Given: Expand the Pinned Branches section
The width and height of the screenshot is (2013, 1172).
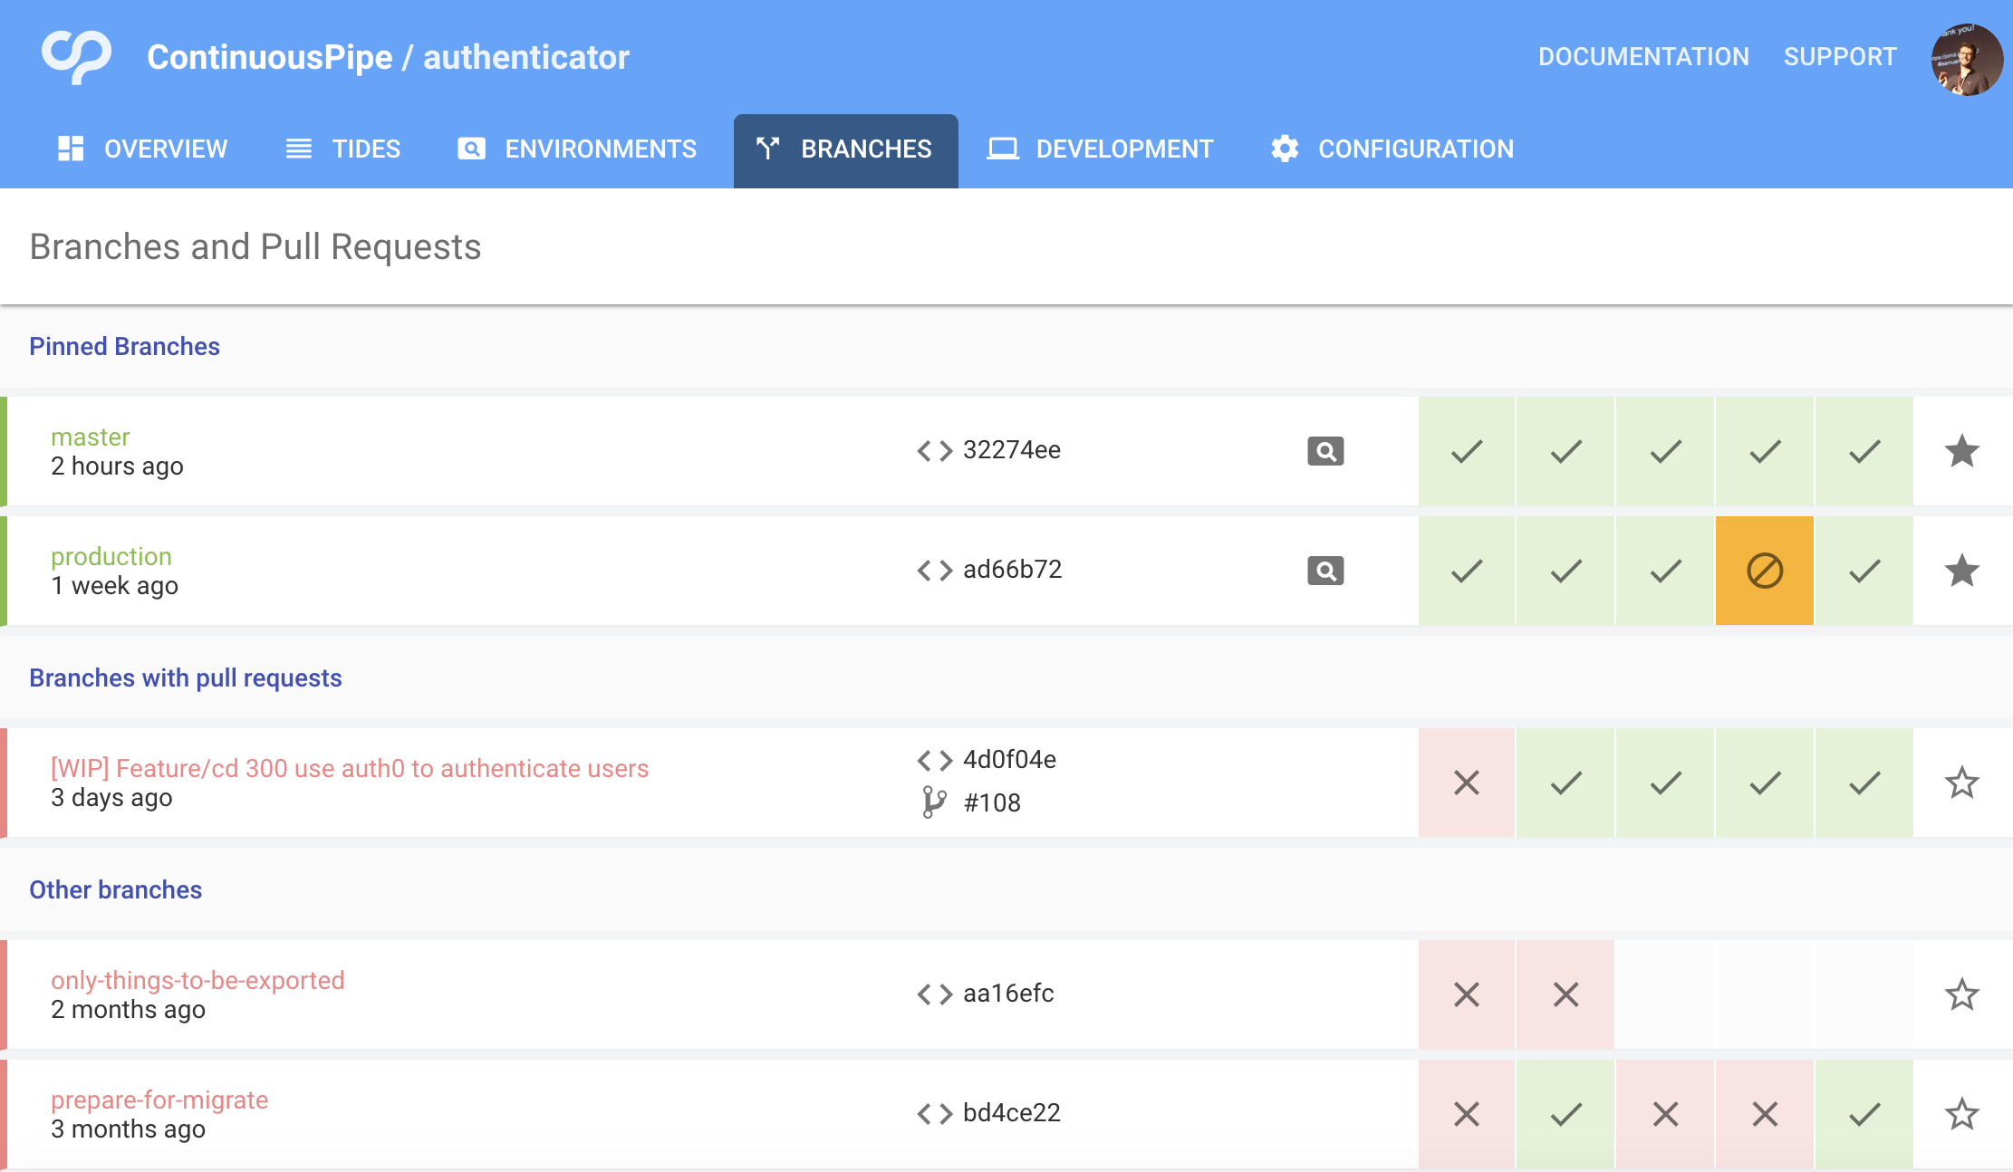Looking at the screenshot, I should point(123,346).
